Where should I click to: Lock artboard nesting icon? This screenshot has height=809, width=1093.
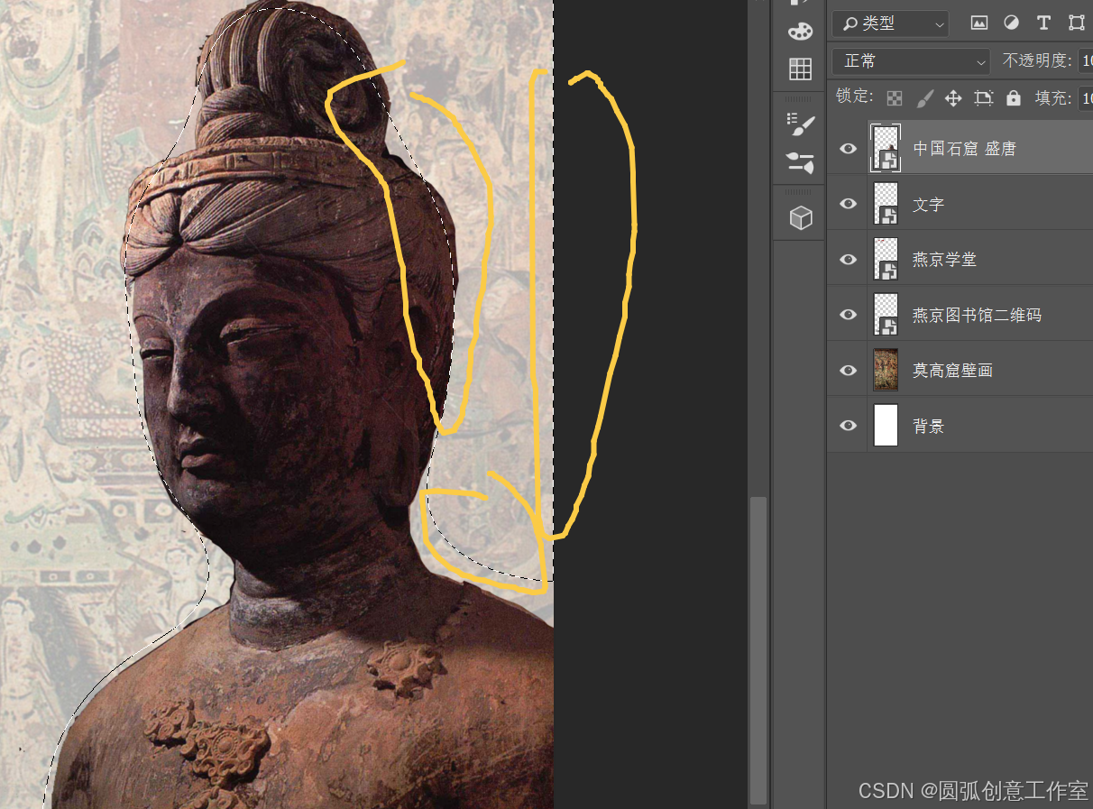(x=983, y=97)
